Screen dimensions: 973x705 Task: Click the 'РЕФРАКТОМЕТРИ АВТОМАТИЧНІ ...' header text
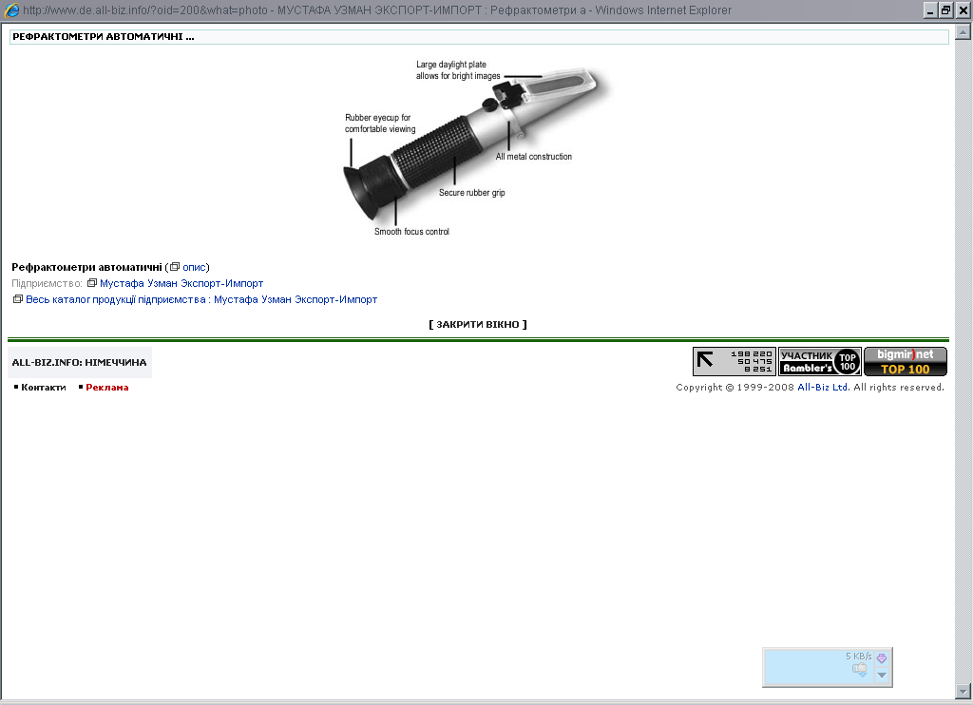click(104, 37)
